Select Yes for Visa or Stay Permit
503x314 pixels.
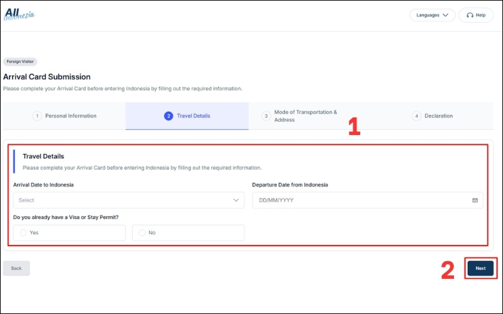24,233
